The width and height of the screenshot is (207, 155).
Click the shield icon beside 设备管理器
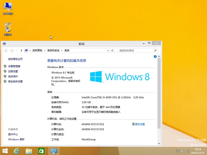tap(5, 66)
